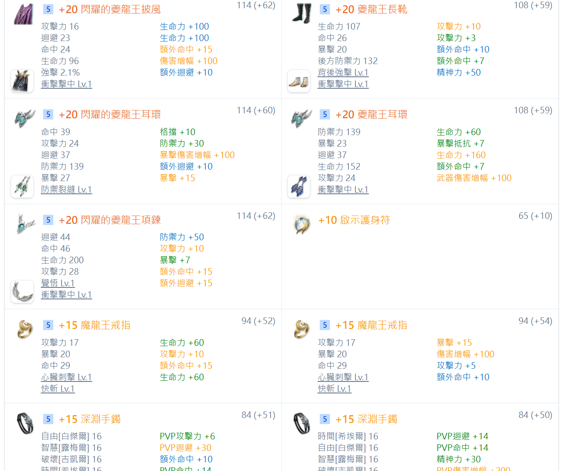The height and width of the screenshot is (471, 561).
Task: Open 心臟刺擊 Lv.1 under the left ring
Action: [66, 377]
